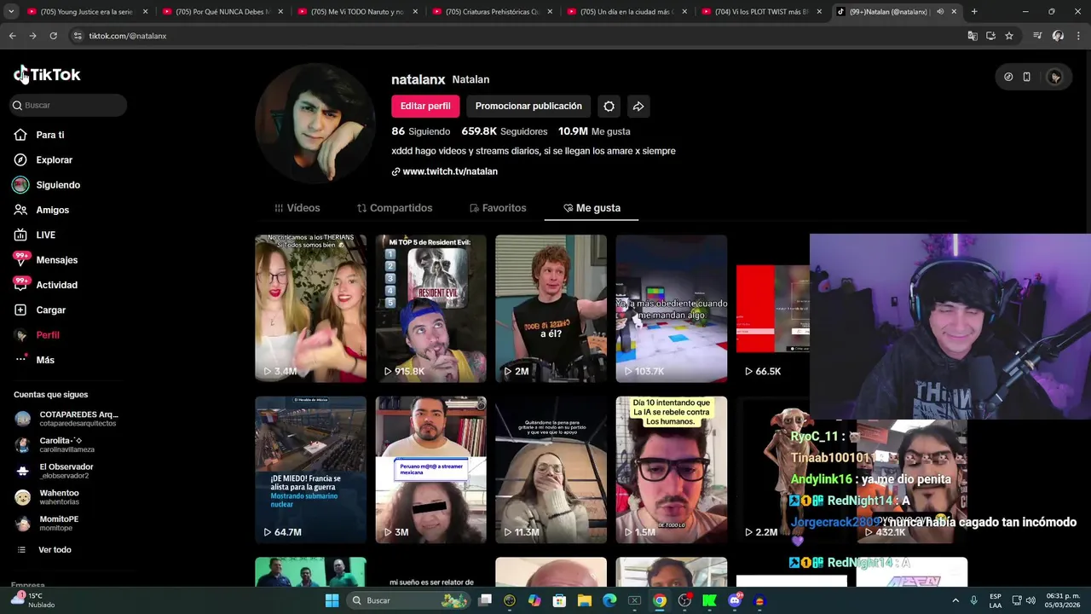1091x614 pixels.
Task: Open Discord from the taskbar
Action: 735,600
